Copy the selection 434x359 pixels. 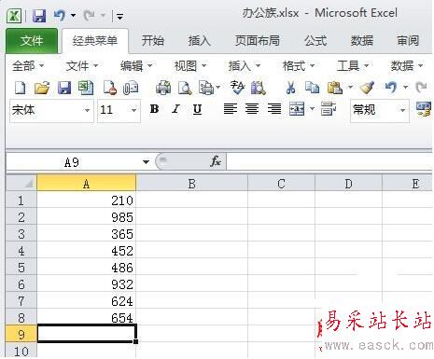tap(313, 88)
